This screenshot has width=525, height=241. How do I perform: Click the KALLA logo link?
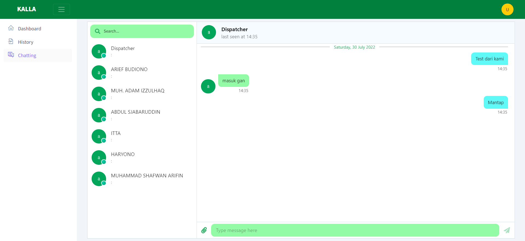[27, 9]
